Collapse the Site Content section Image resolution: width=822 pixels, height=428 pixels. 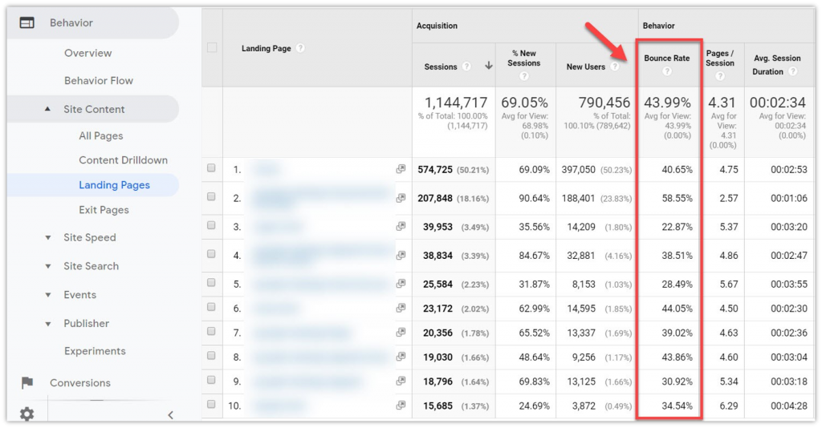pyautogui.click(x=47, y=109)
